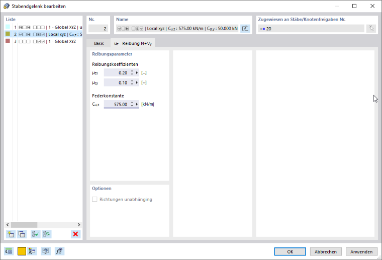382x260 pixels.
Task: Click the right arrow of the list scrollbar
Action: click(x=79, y=225)
